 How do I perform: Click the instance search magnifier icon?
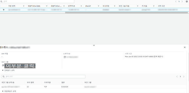click(2, 2)
